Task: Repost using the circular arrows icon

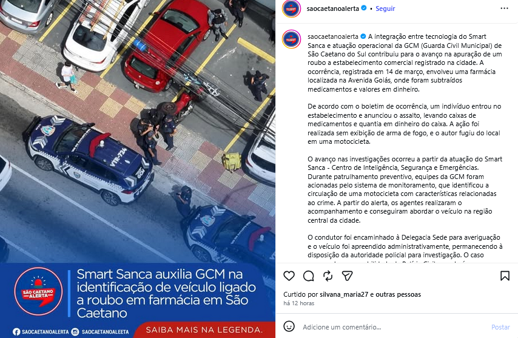Action: click(328, 276)
